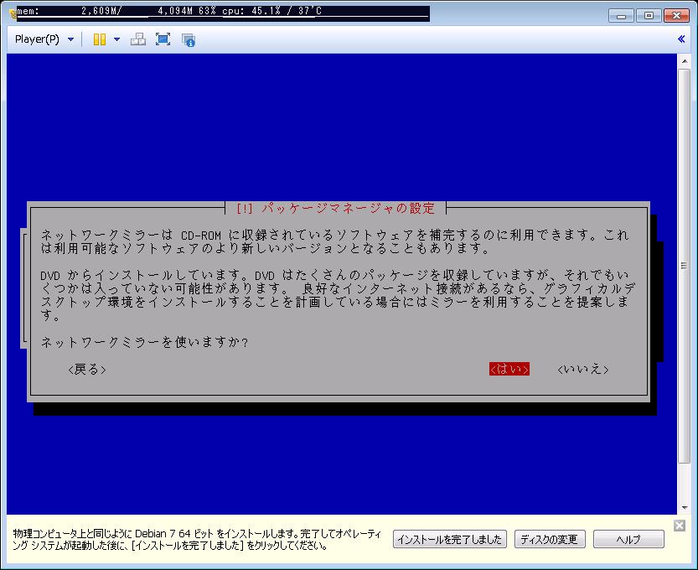Enter full screen mode
Screen dimensions: 698x570
[163, 39]
